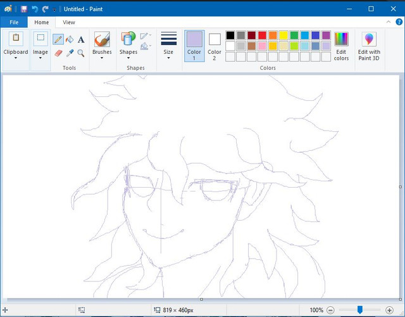Switch to the Home tab
Viewport: 405px width, 317px height.
point(42,22)
